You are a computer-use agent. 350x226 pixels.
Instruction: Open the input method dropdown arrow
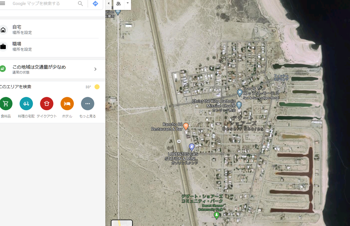127,3
